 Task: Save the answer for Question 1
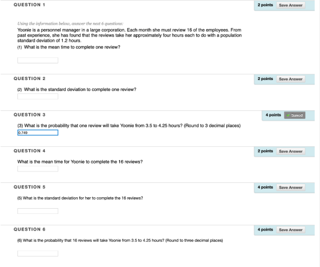click(x=291, y=5)
